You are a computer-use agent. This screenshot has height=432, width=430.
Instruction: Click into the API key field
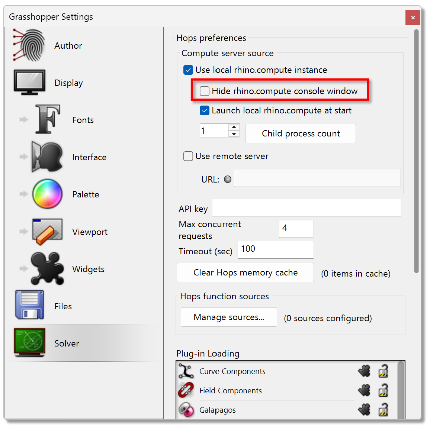coord(307,207)
